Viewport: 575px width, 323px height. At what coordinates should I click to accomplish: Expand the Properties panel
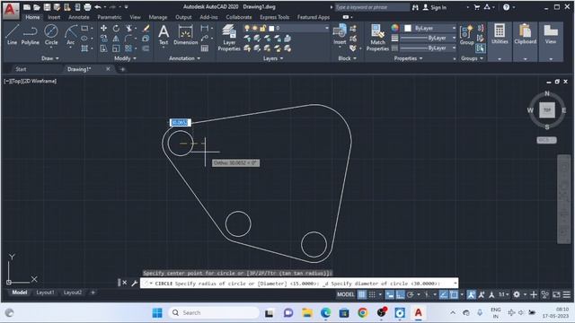[408, 58]
